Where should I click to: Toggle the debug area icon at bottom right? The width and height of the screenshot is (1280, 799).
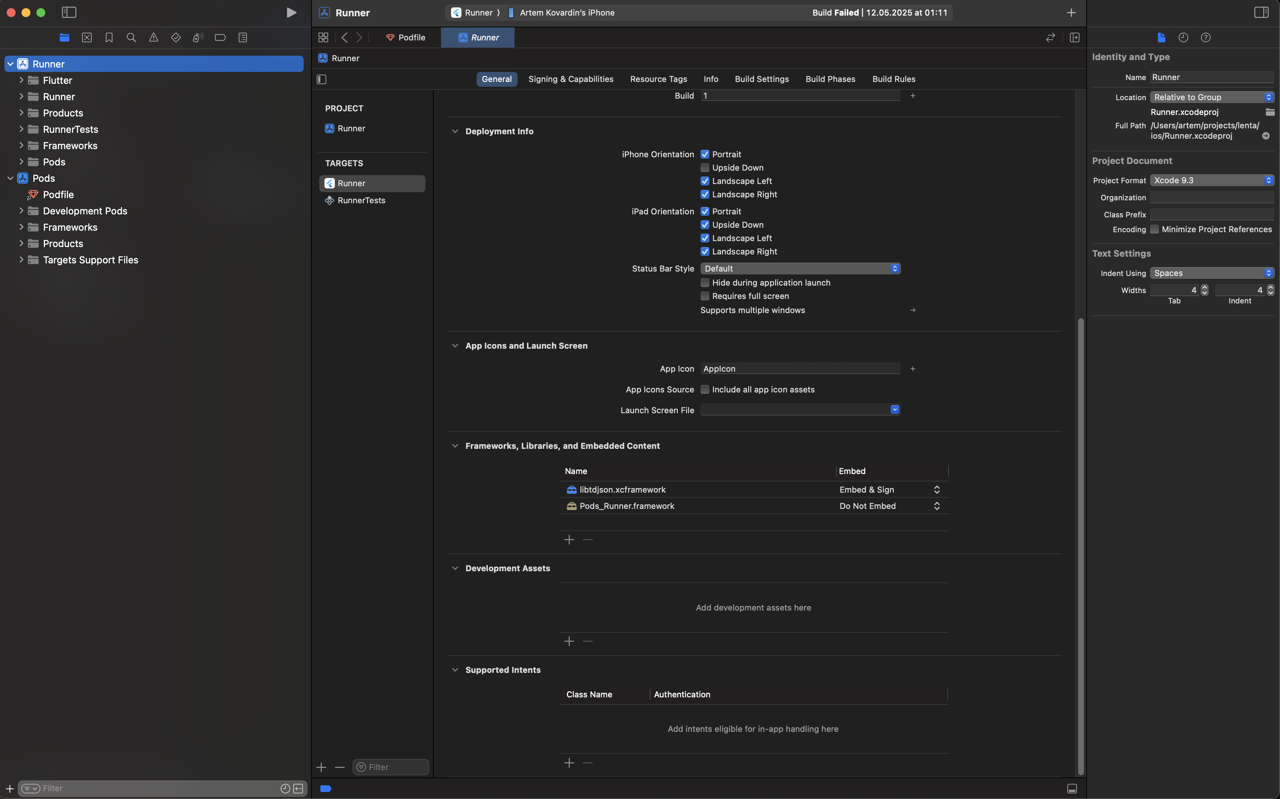(1072, 789)
